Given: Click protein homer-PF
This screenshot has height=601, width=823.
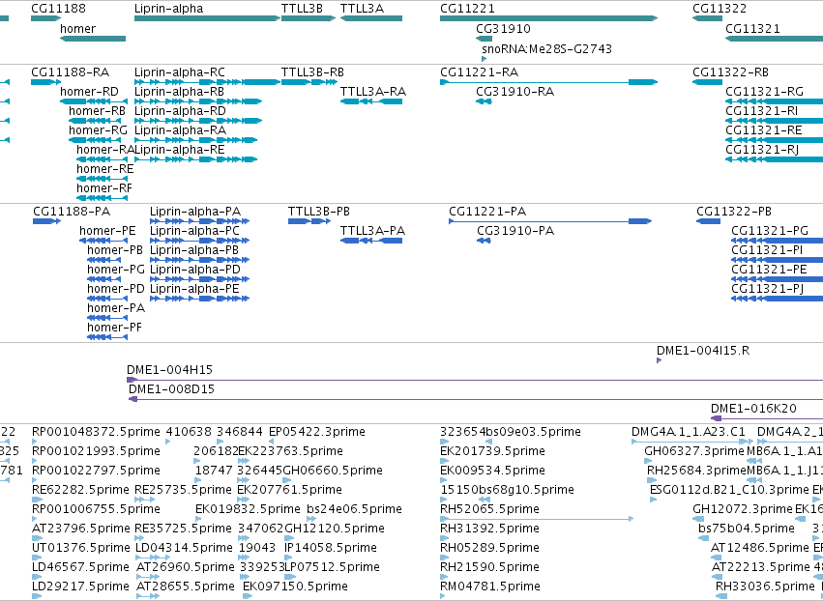Looking at the screenshot, I should coord(107,337).
